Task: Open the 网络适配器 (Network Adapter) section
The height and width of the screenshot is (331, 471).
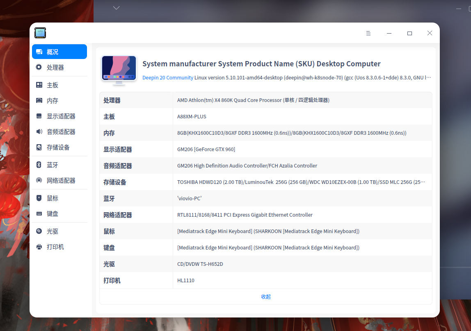Action: [x=59, y=180]
